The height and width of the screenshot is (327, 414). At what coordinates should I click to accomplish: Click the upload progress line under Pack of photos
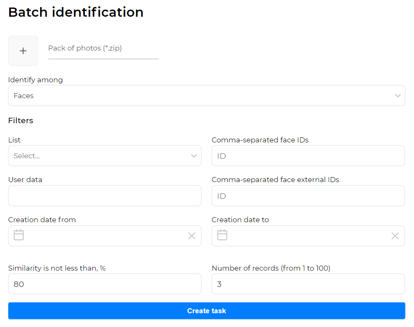point(103,59)
